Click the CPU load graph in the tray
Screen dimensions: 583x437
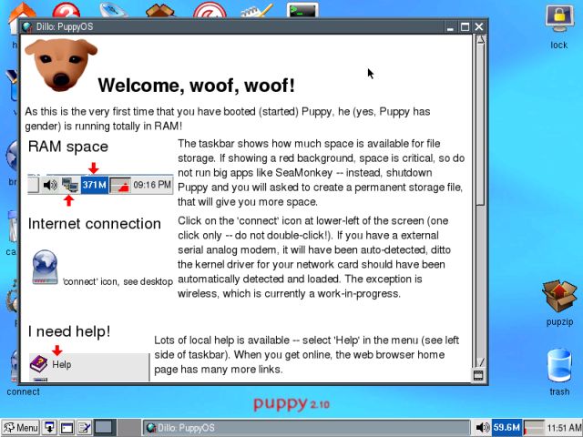(x=534, y=428)
